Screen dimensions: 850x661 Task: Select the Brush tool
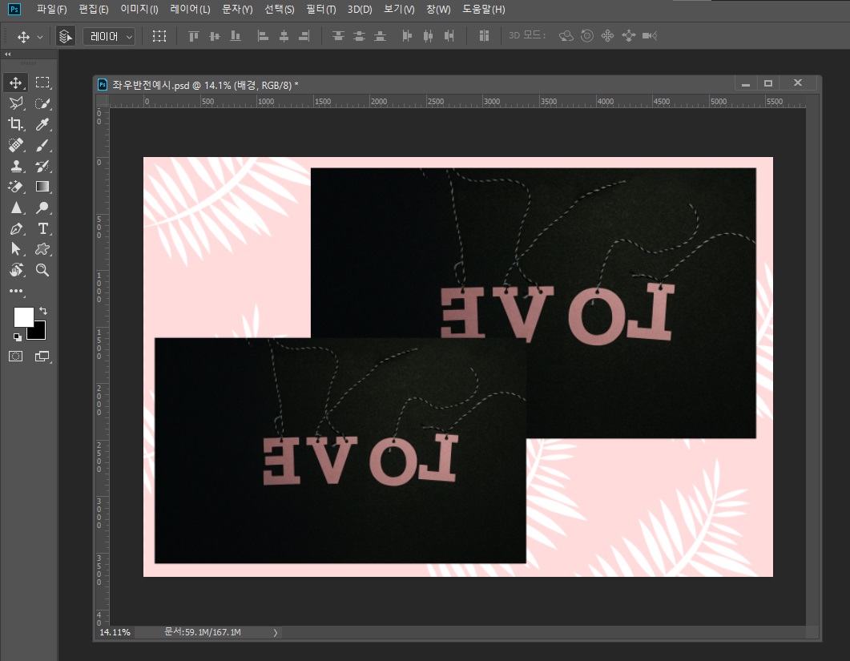pyautogui.click(x=42, y=145)
